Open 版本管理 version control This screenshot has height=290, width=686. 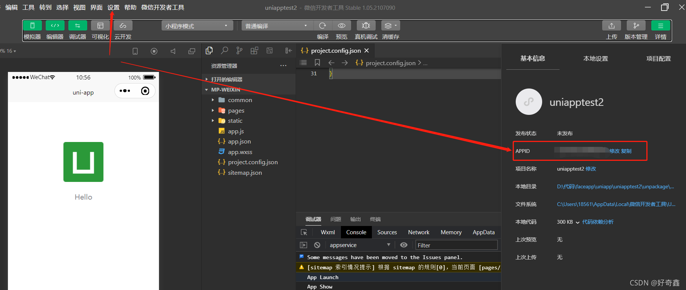pyautogui.click(x=636, y=26)
